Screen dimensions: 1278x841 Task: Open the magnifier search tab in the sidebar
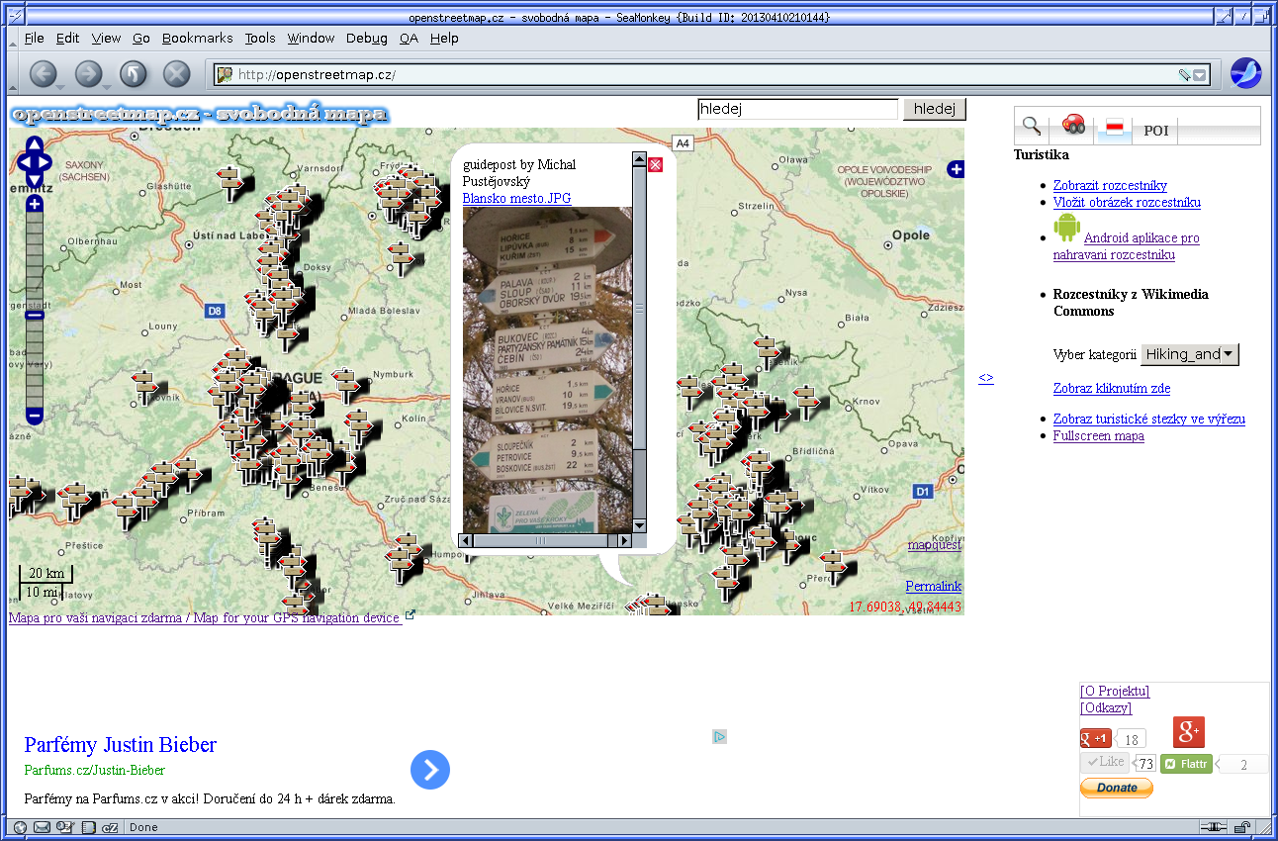point(1032,126)
